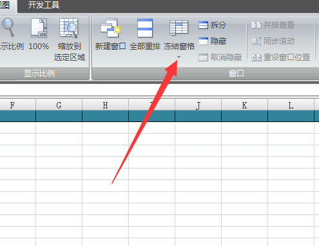Click the formula bar input area
319x246 pixels.
[159, 90]
